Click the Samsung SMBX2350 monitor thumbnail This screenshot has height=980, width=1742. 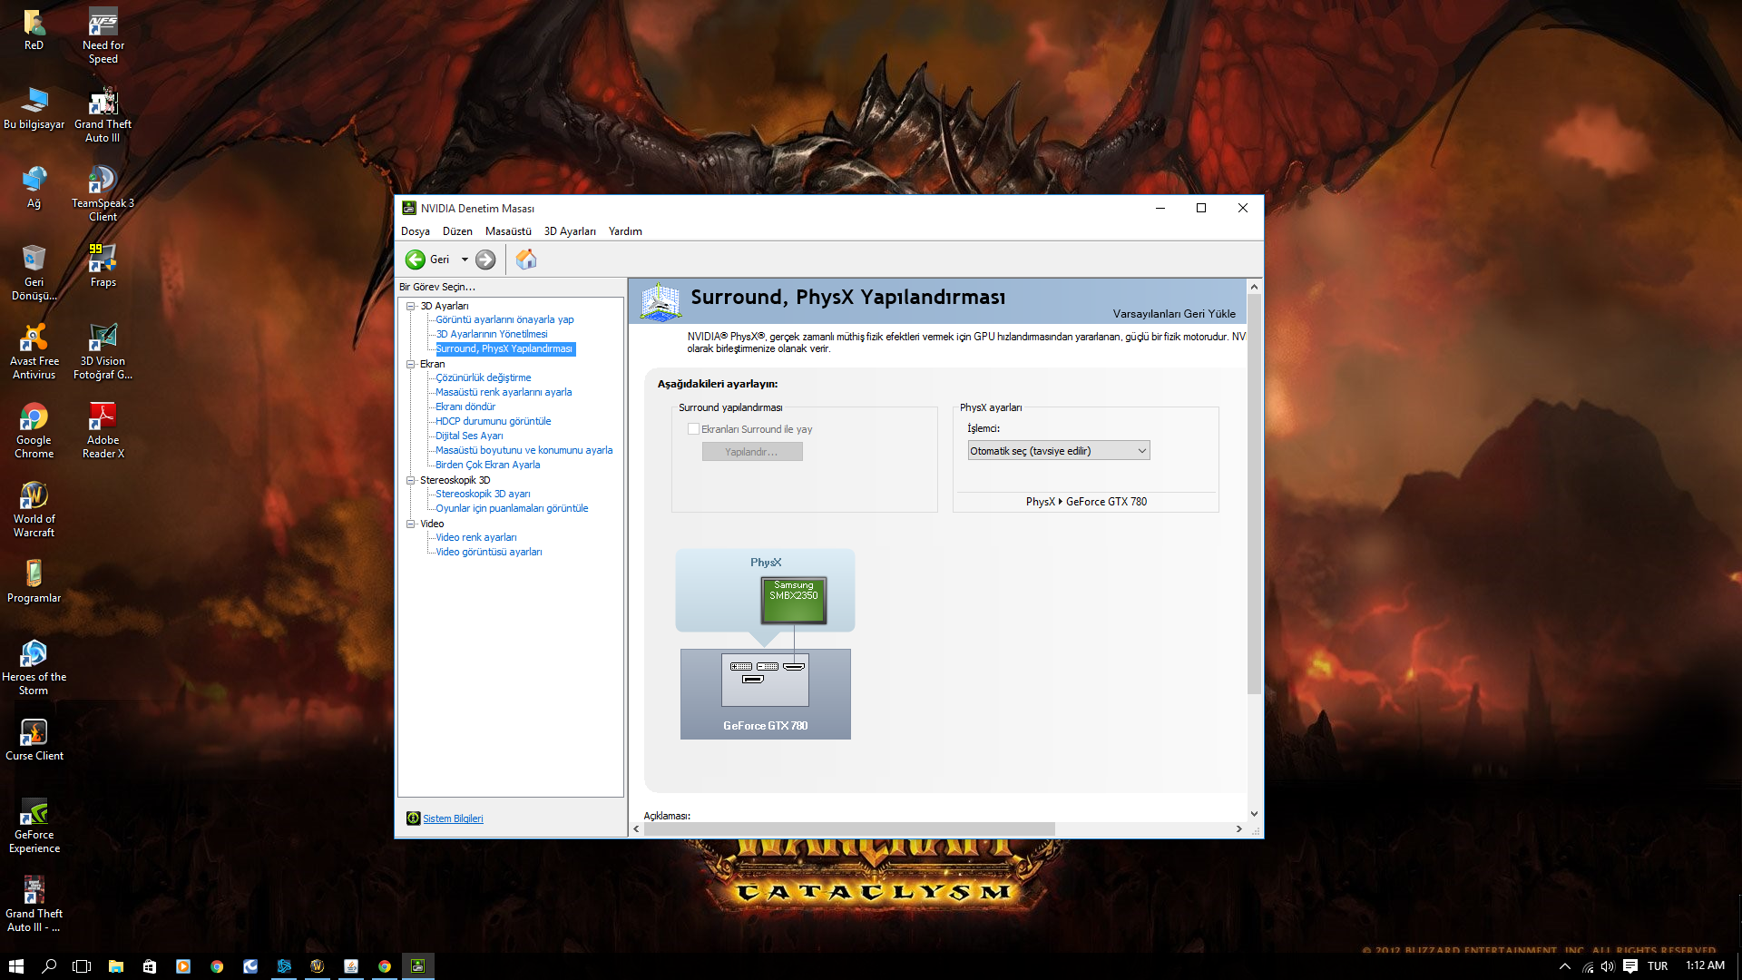(794, 600)
